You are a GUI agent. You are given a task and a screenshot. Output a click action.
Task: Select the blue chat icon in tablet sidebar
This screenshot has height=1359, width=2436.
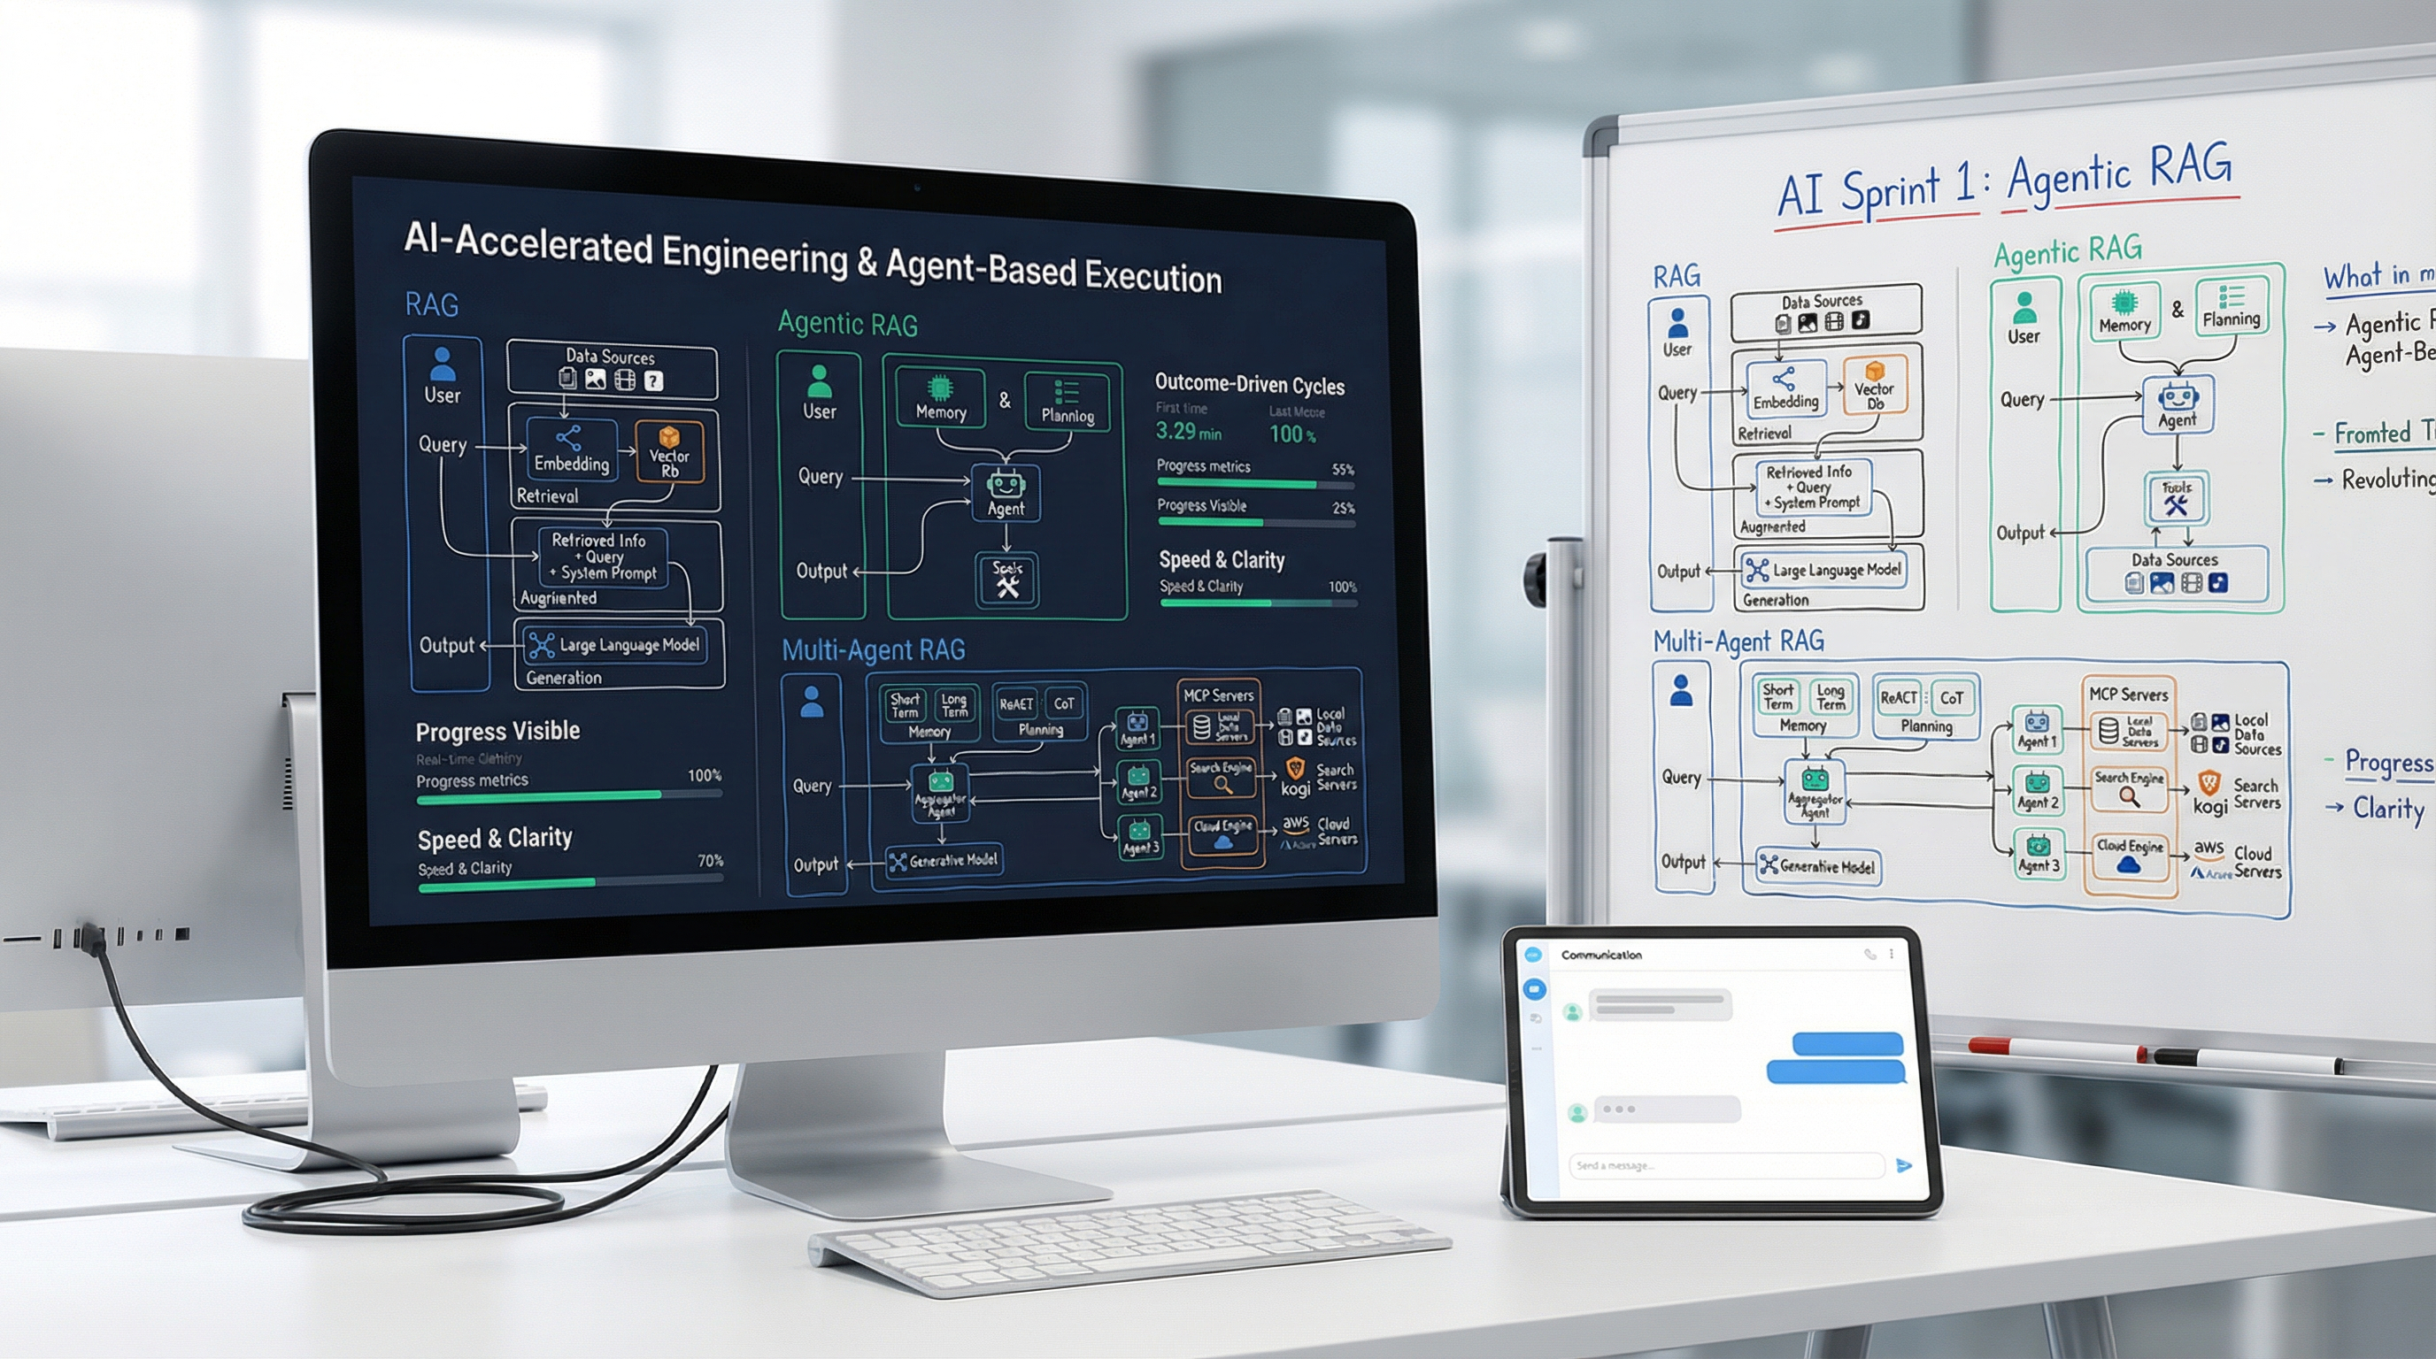1535,989
